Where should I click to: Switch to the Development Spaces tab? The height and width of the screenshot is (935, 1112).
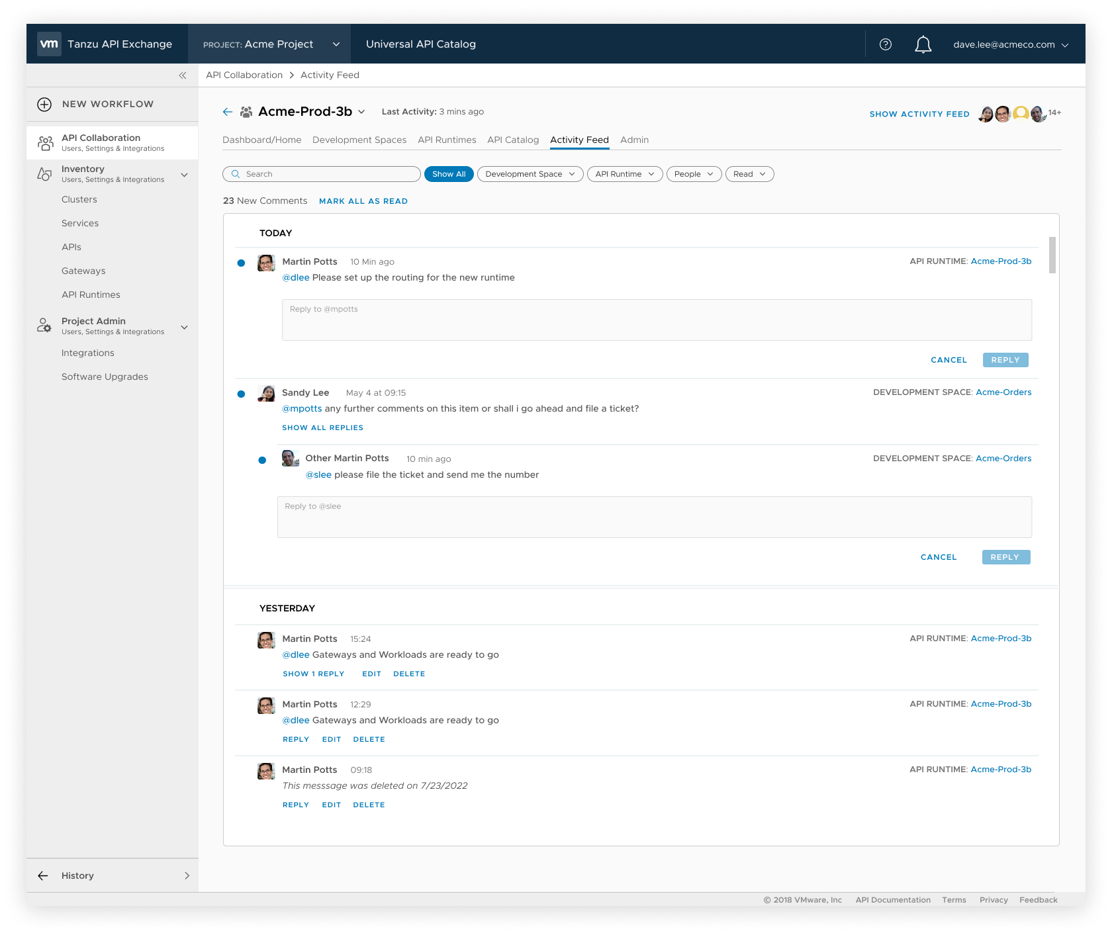359,140
